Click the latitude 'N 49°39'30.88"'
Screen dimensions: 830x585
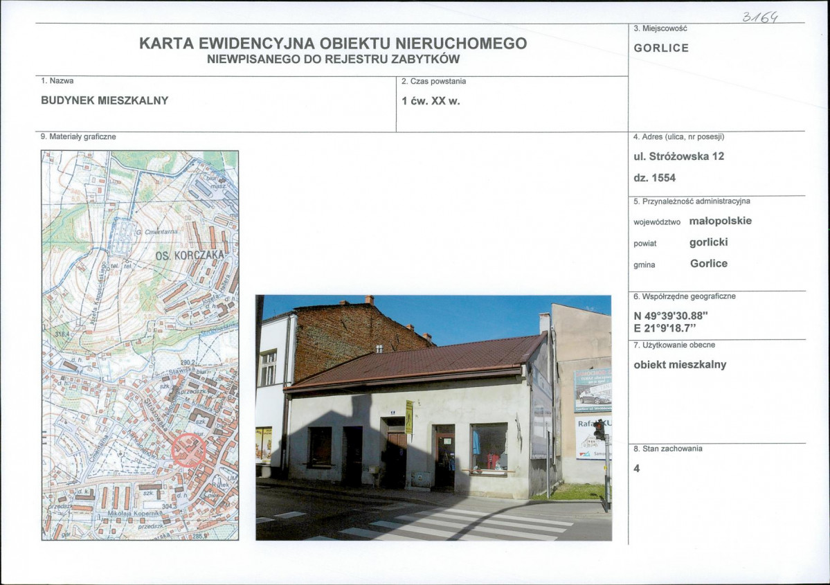(x=671, y=316)
